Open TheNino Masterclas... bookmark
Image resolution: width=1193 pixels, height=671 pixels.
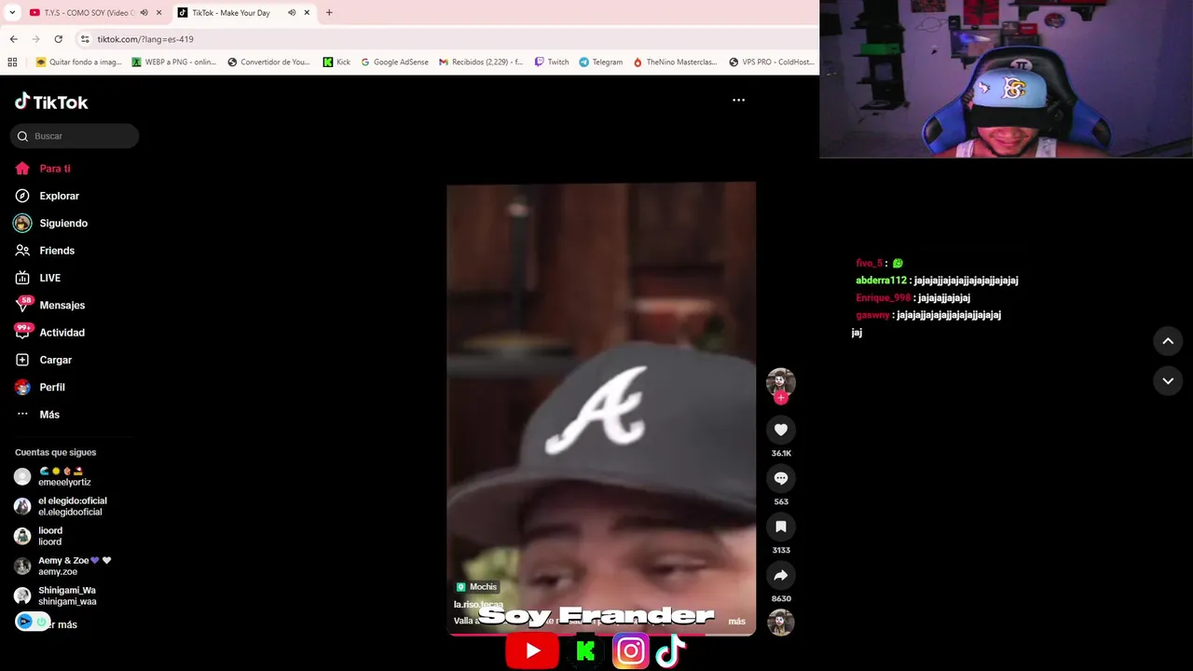point(675,62)
